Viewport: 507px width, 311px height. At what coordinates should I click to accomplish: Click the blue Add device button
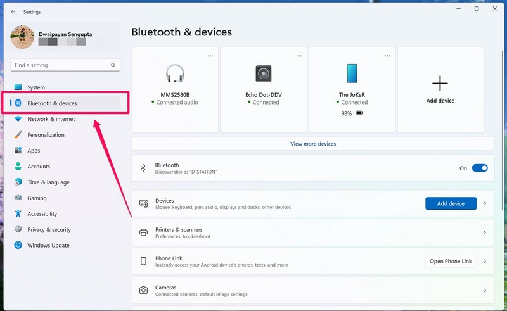[x=451, y=204]
